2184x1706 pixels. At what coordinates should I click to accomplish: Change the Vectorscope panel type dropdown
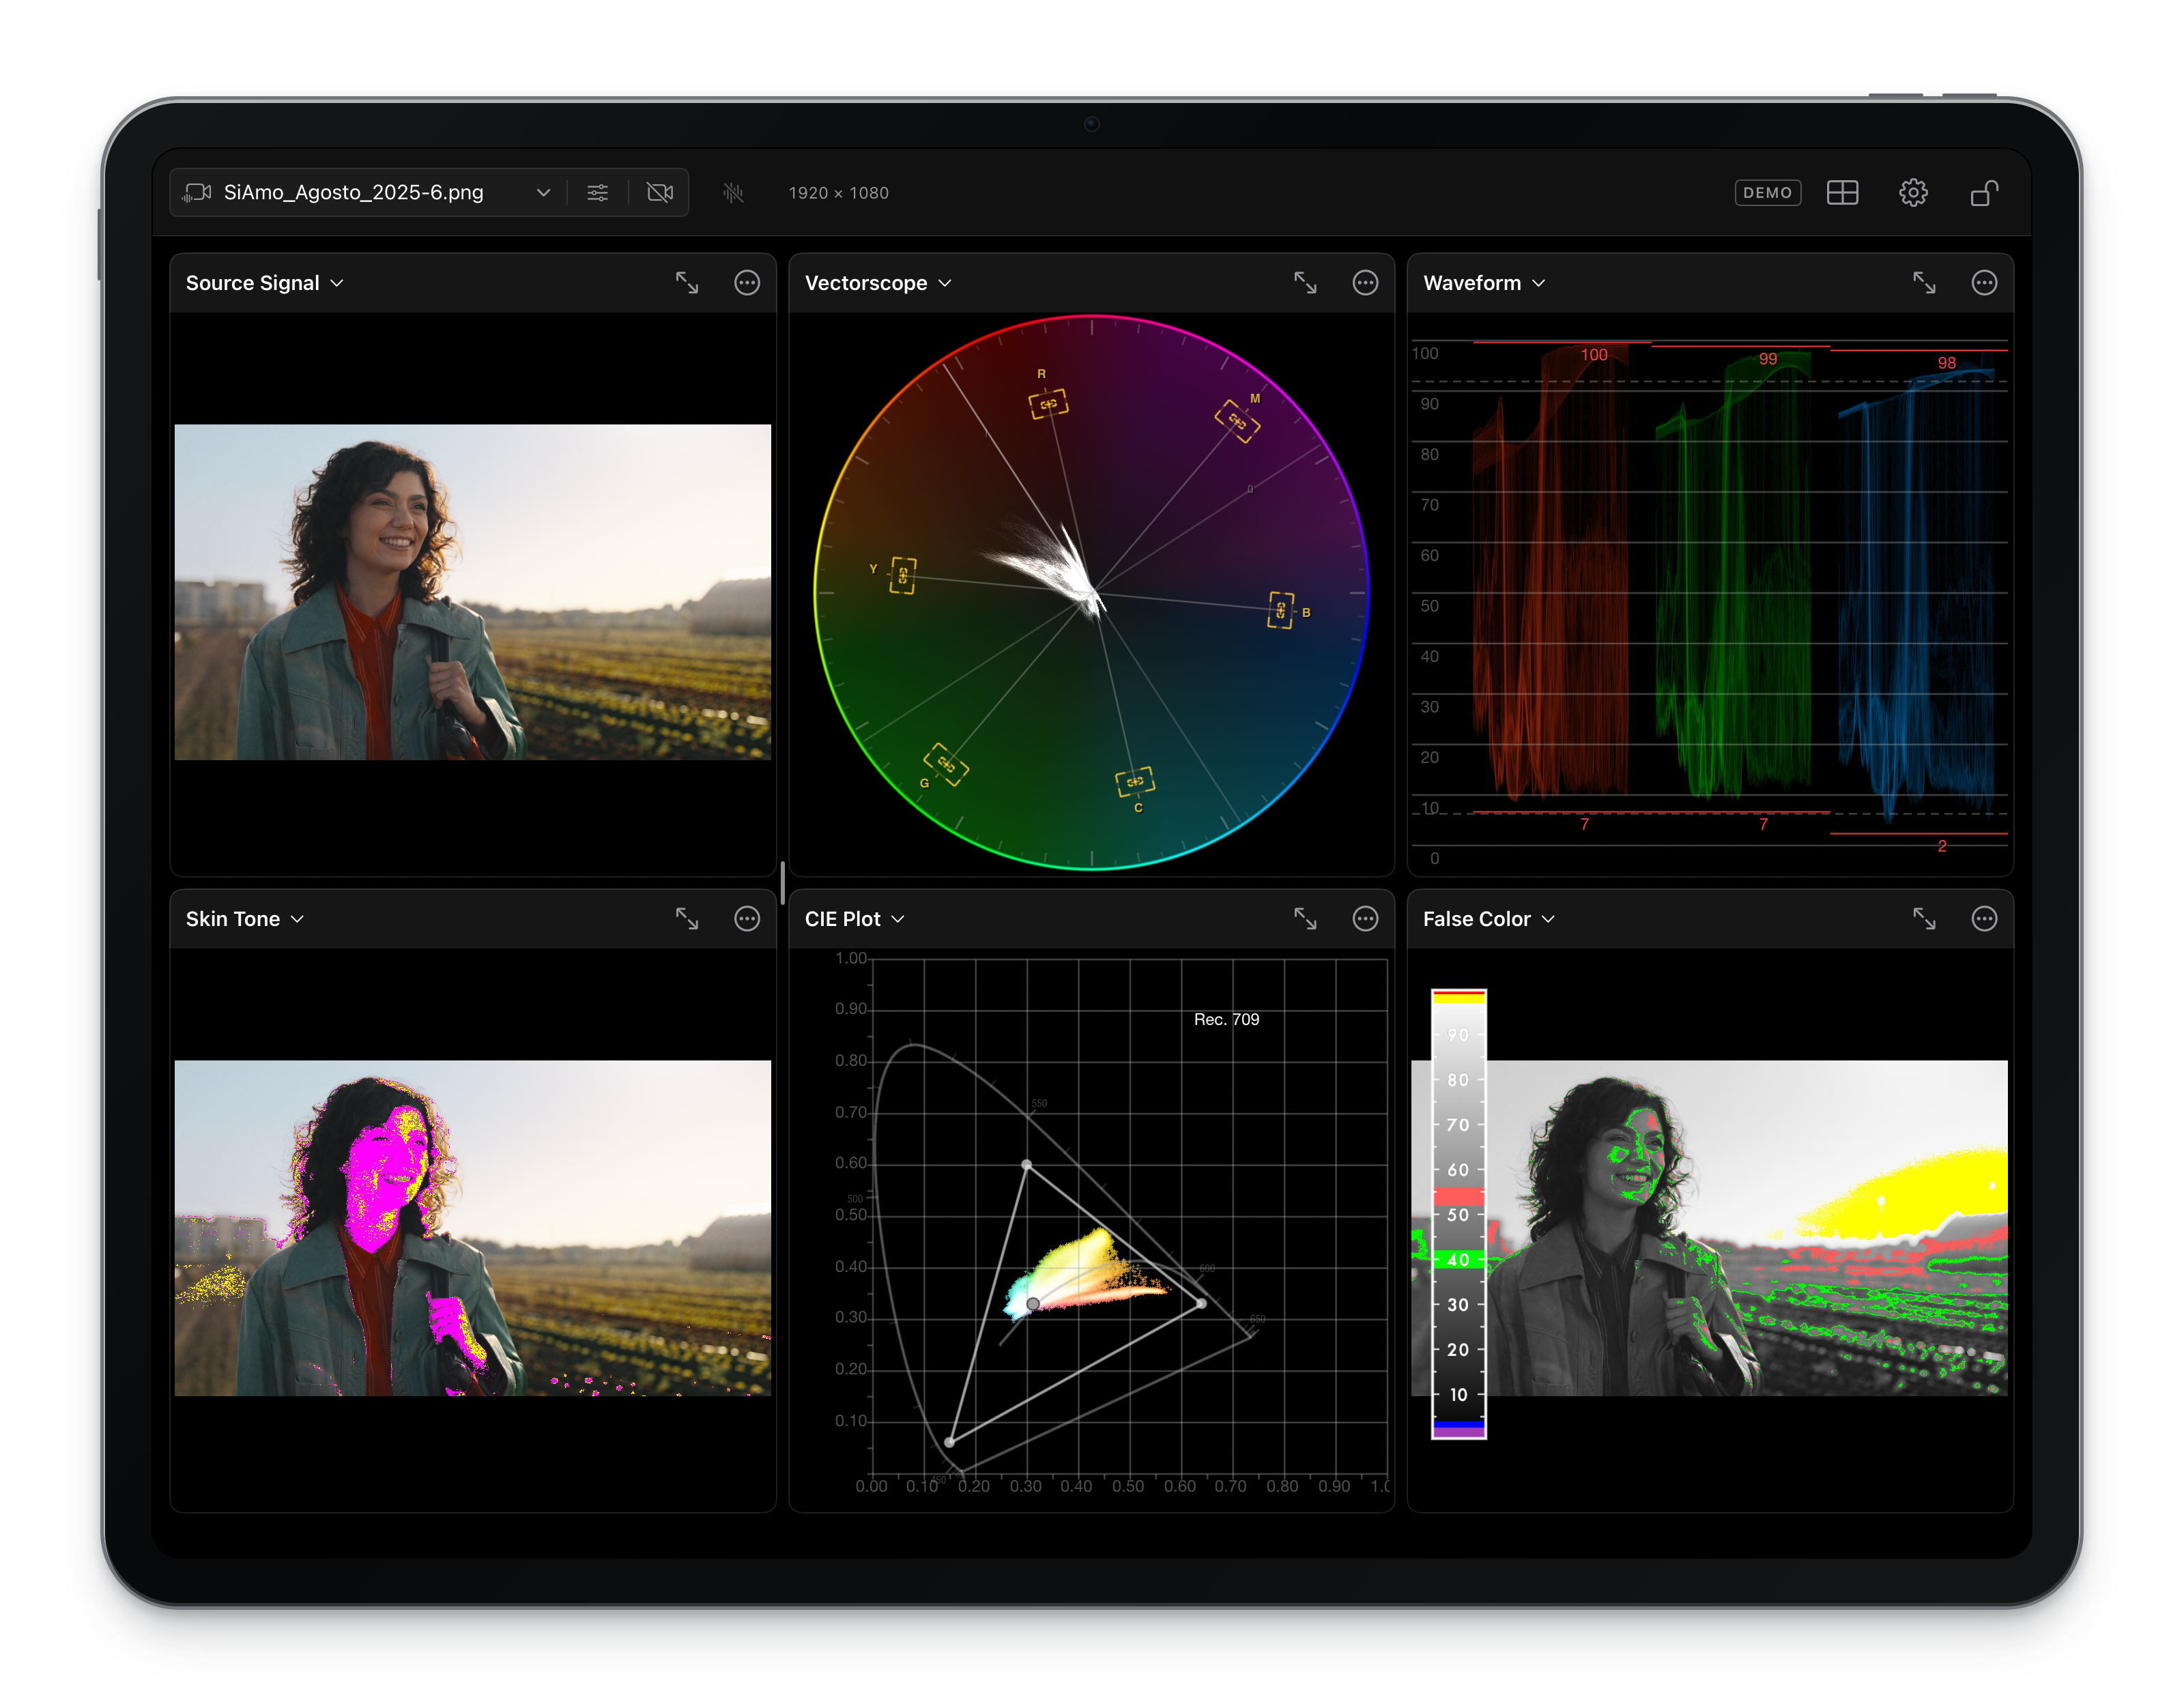(x=878, y=283)
